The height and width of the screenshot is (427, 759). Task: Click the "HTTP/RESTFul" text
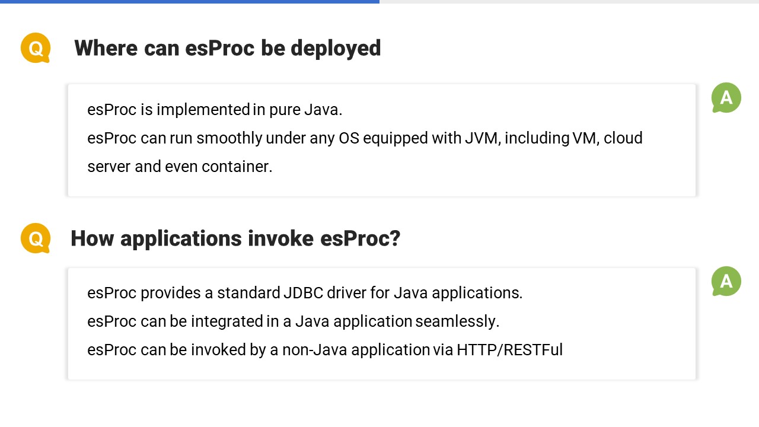click(x=509, y=350)
